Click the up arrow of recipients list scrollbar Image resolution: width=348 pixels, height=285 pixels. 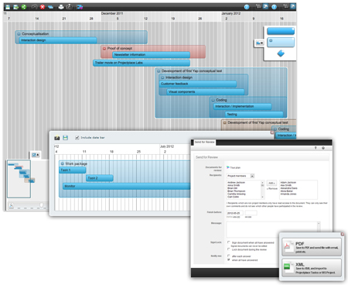coord(263,182)
